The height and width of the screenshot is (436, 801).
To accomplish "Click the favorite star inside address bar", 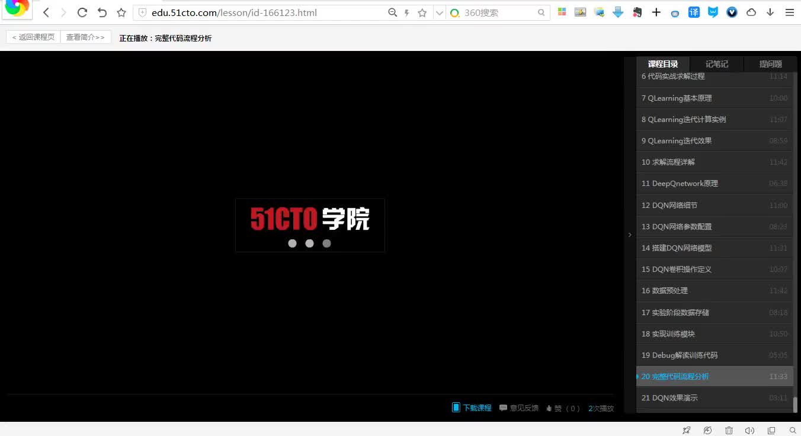I will [422, 12].
